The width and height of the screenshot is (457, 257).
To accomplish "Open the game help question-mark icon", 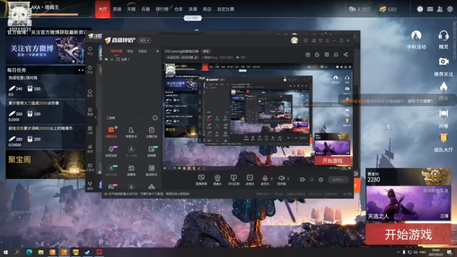I will [420, 9].
